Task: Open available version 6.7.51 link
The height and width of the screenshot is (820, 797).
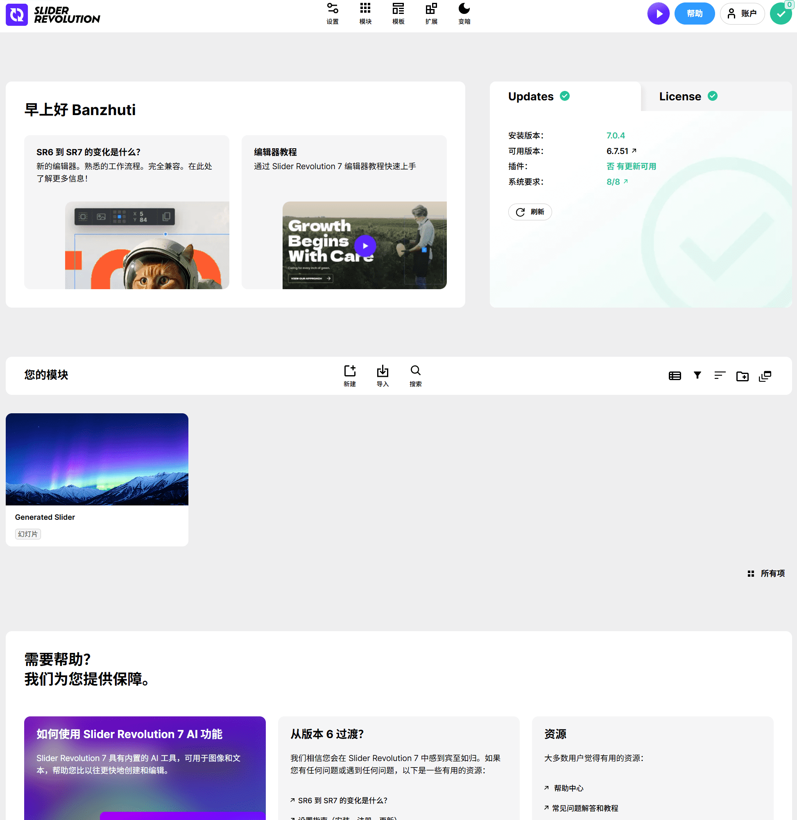Action: [x=622, y=151]
